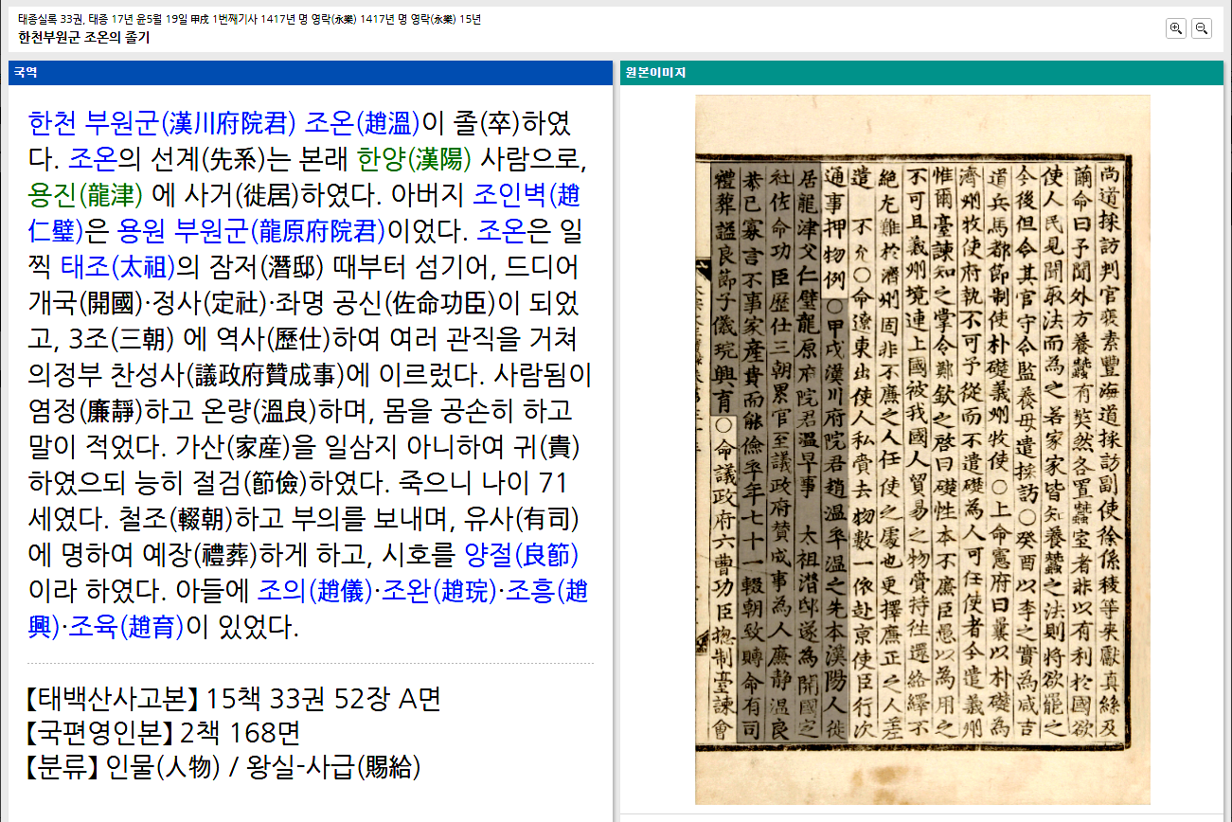Click the 국역 panel header
The height and width of the screenshot is (822, 1232).
click(x=311, y=73)
